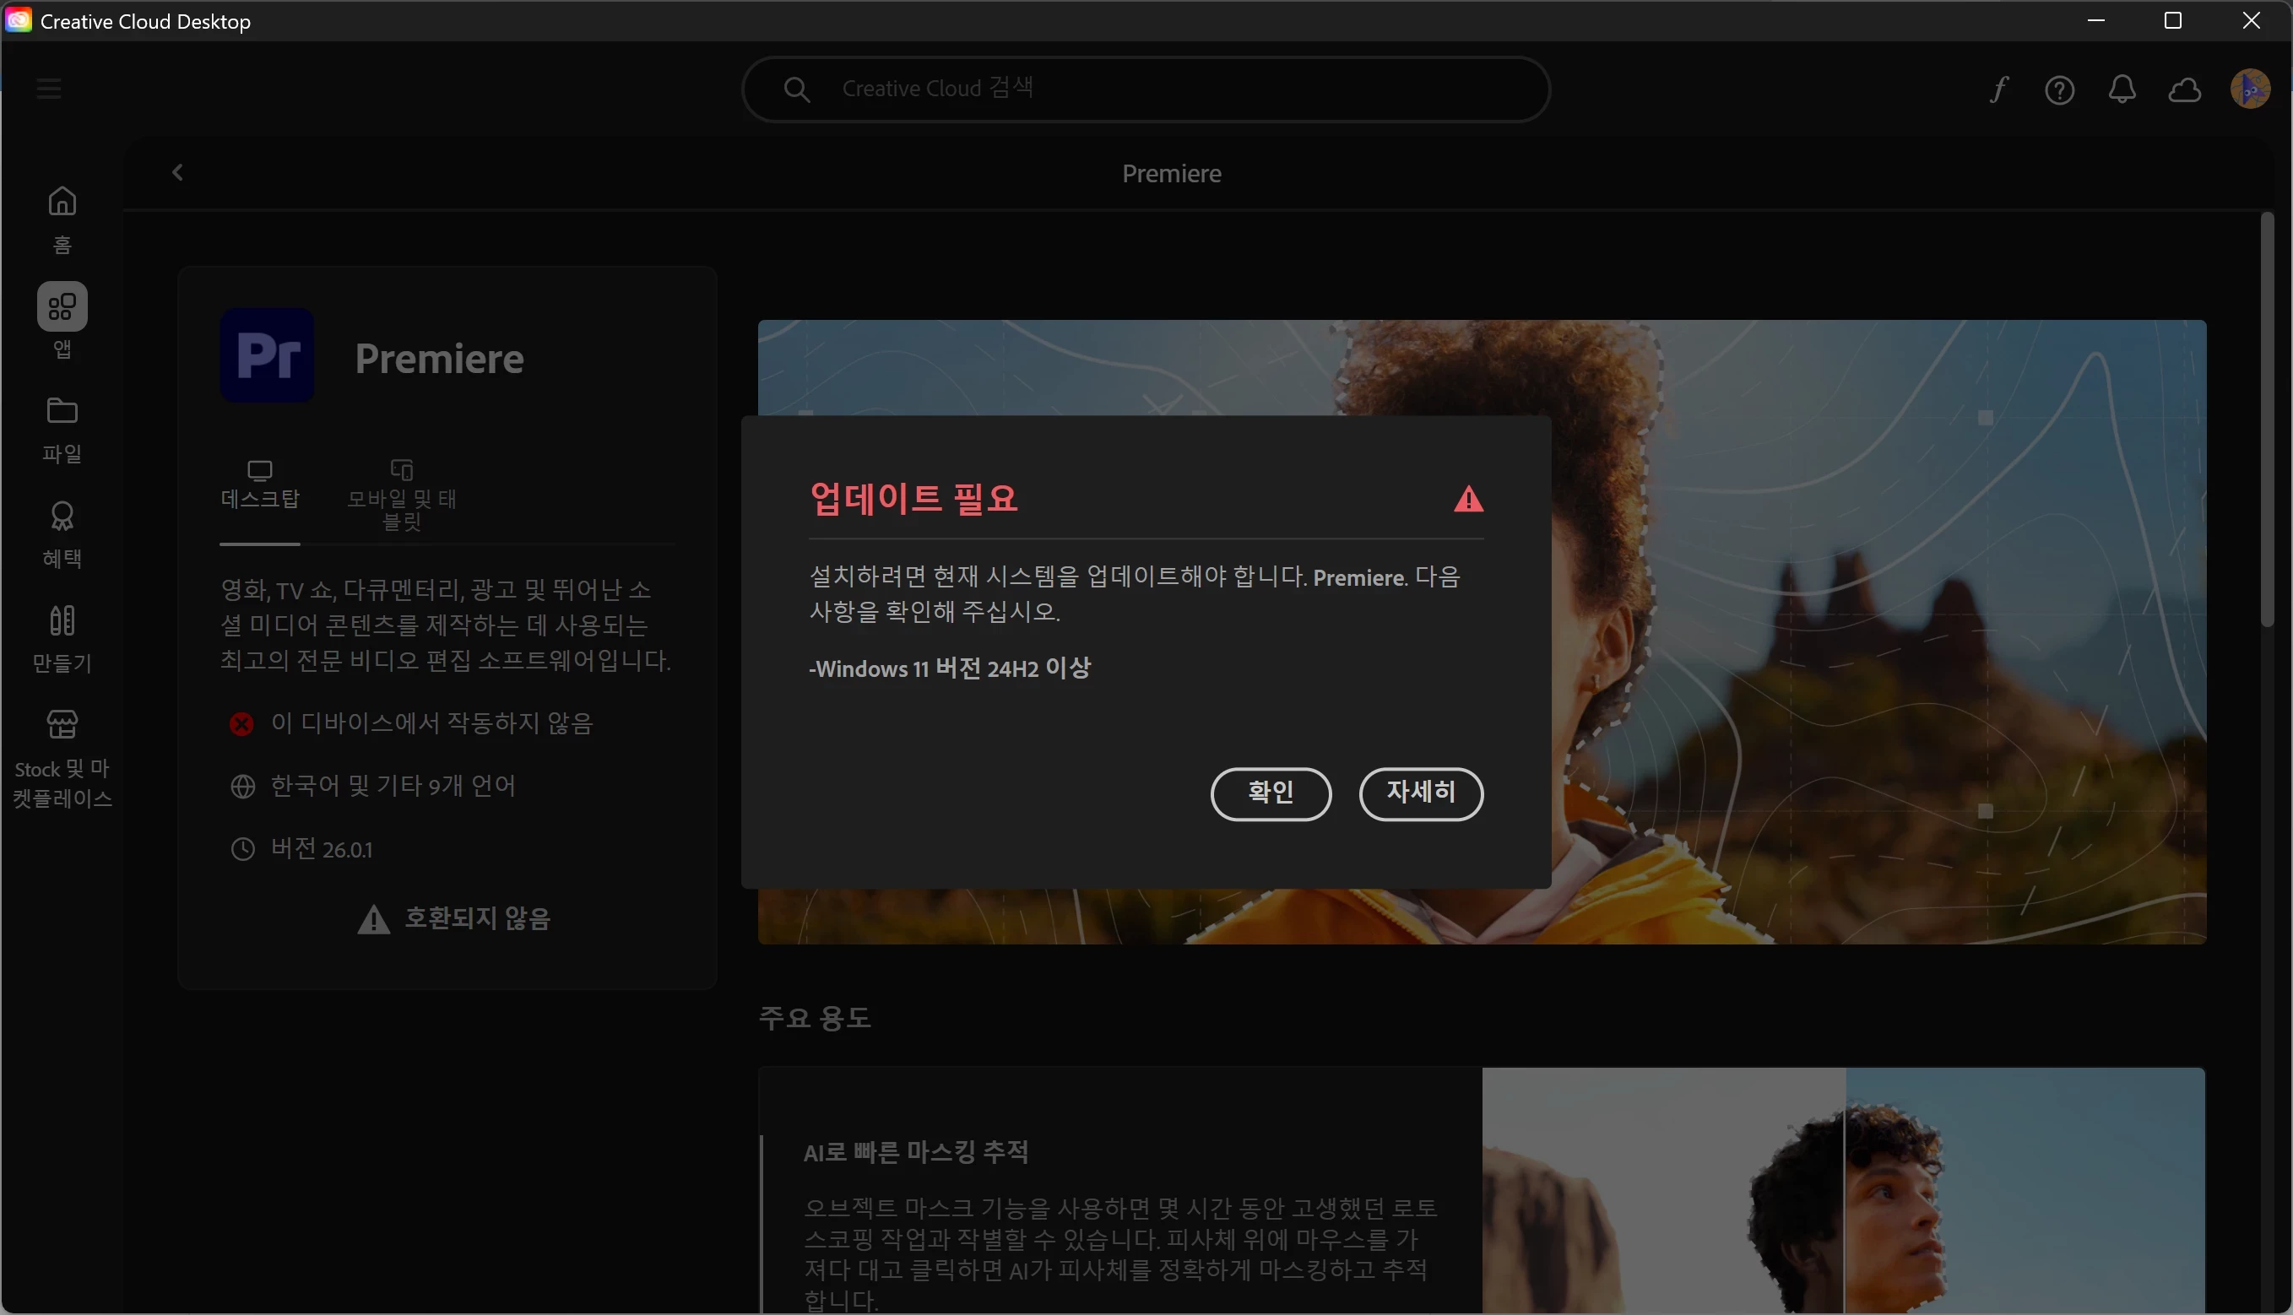Click the Premiere Pr app icon
The height and width of the screenshot is (1315, 2293).
coord(268,355)
